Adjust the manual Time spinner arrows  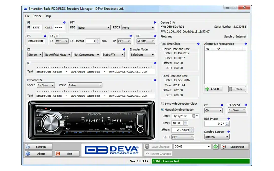pos(185,123)
